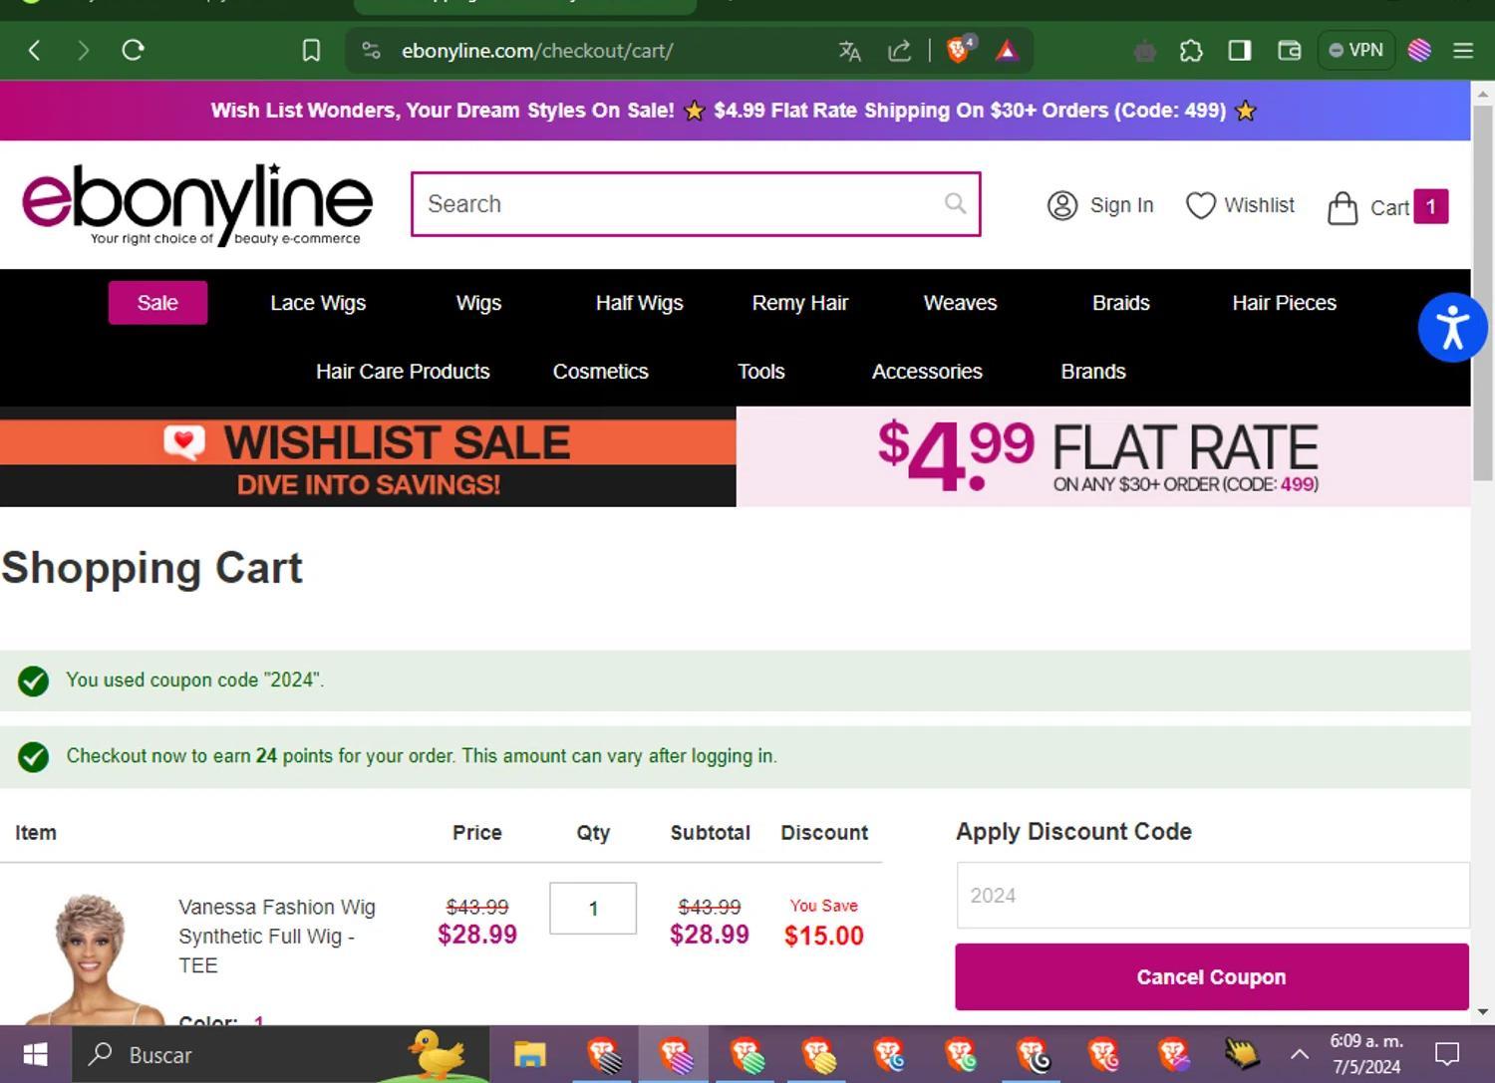This screenshot has width=1495, height=1083.
Task: Open the browser hamburger menu
Action: pos(1463,50)
